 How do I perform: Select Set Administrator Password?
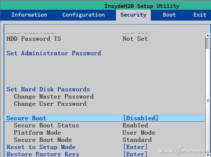[54, 53]
